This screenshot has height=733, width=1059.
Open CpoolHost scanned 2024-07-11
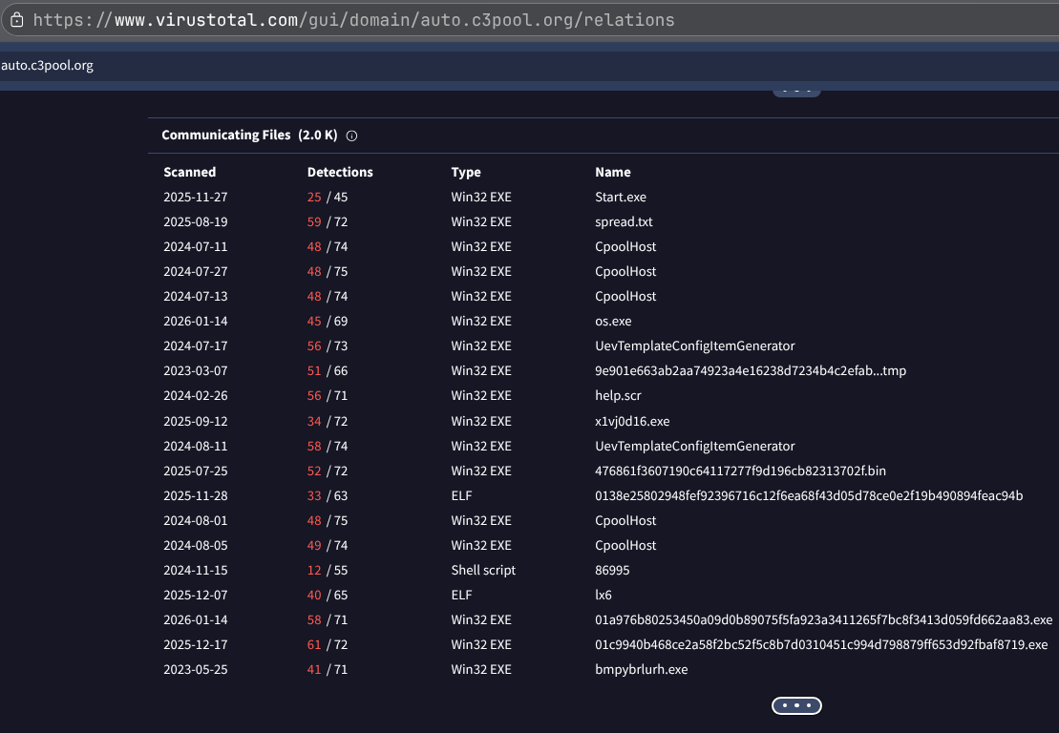click(x=625, y=247)
